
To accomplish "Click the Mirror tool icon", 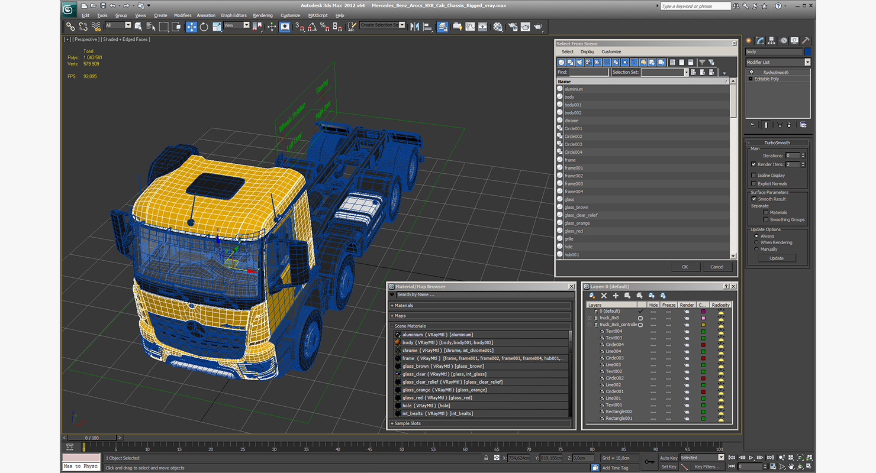I will 414,27.
